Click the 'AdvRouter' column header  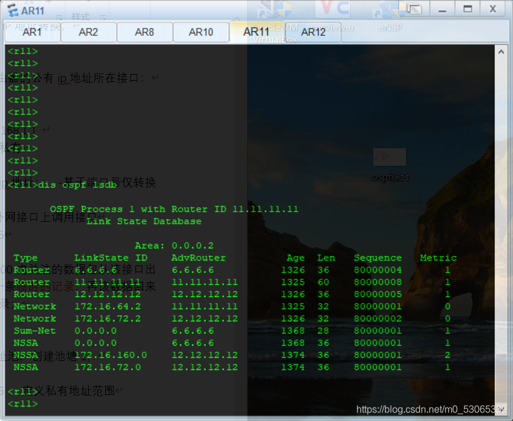[x=199, y=258]
